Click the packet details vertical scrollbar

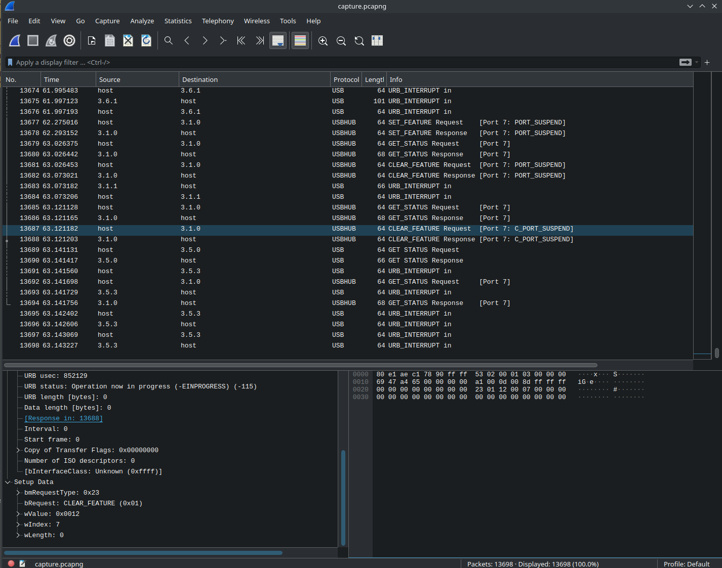pyautogui.click(x=343, y=498)
